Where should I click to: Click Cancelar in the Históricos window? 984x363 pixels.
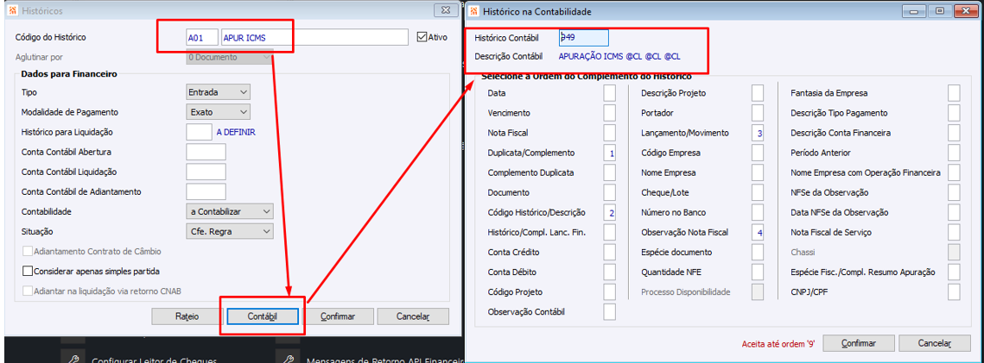[x=413, y=316]
